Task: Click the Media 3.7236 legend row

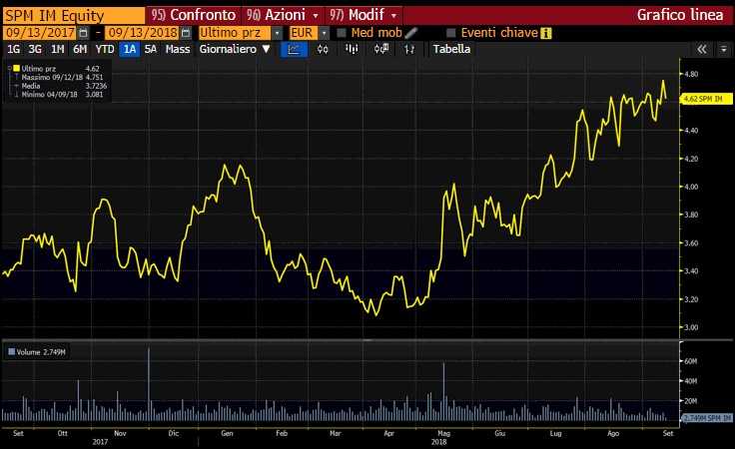Action: click(59, 86)
